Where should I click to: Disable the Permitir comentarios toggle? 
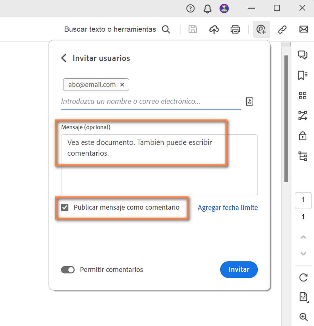(x=68, y=270)
